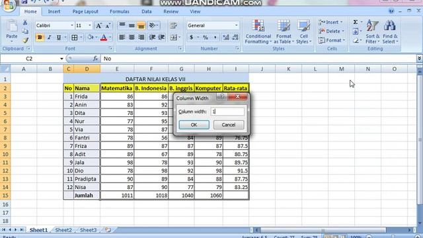This screenshot has width=423, height=238.
Task: Click Cancel in Column Width dialog
Action: 229,125
